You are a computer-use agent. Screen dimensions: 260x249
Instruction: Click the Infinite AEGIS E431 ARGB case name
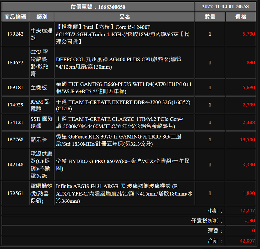124,193
